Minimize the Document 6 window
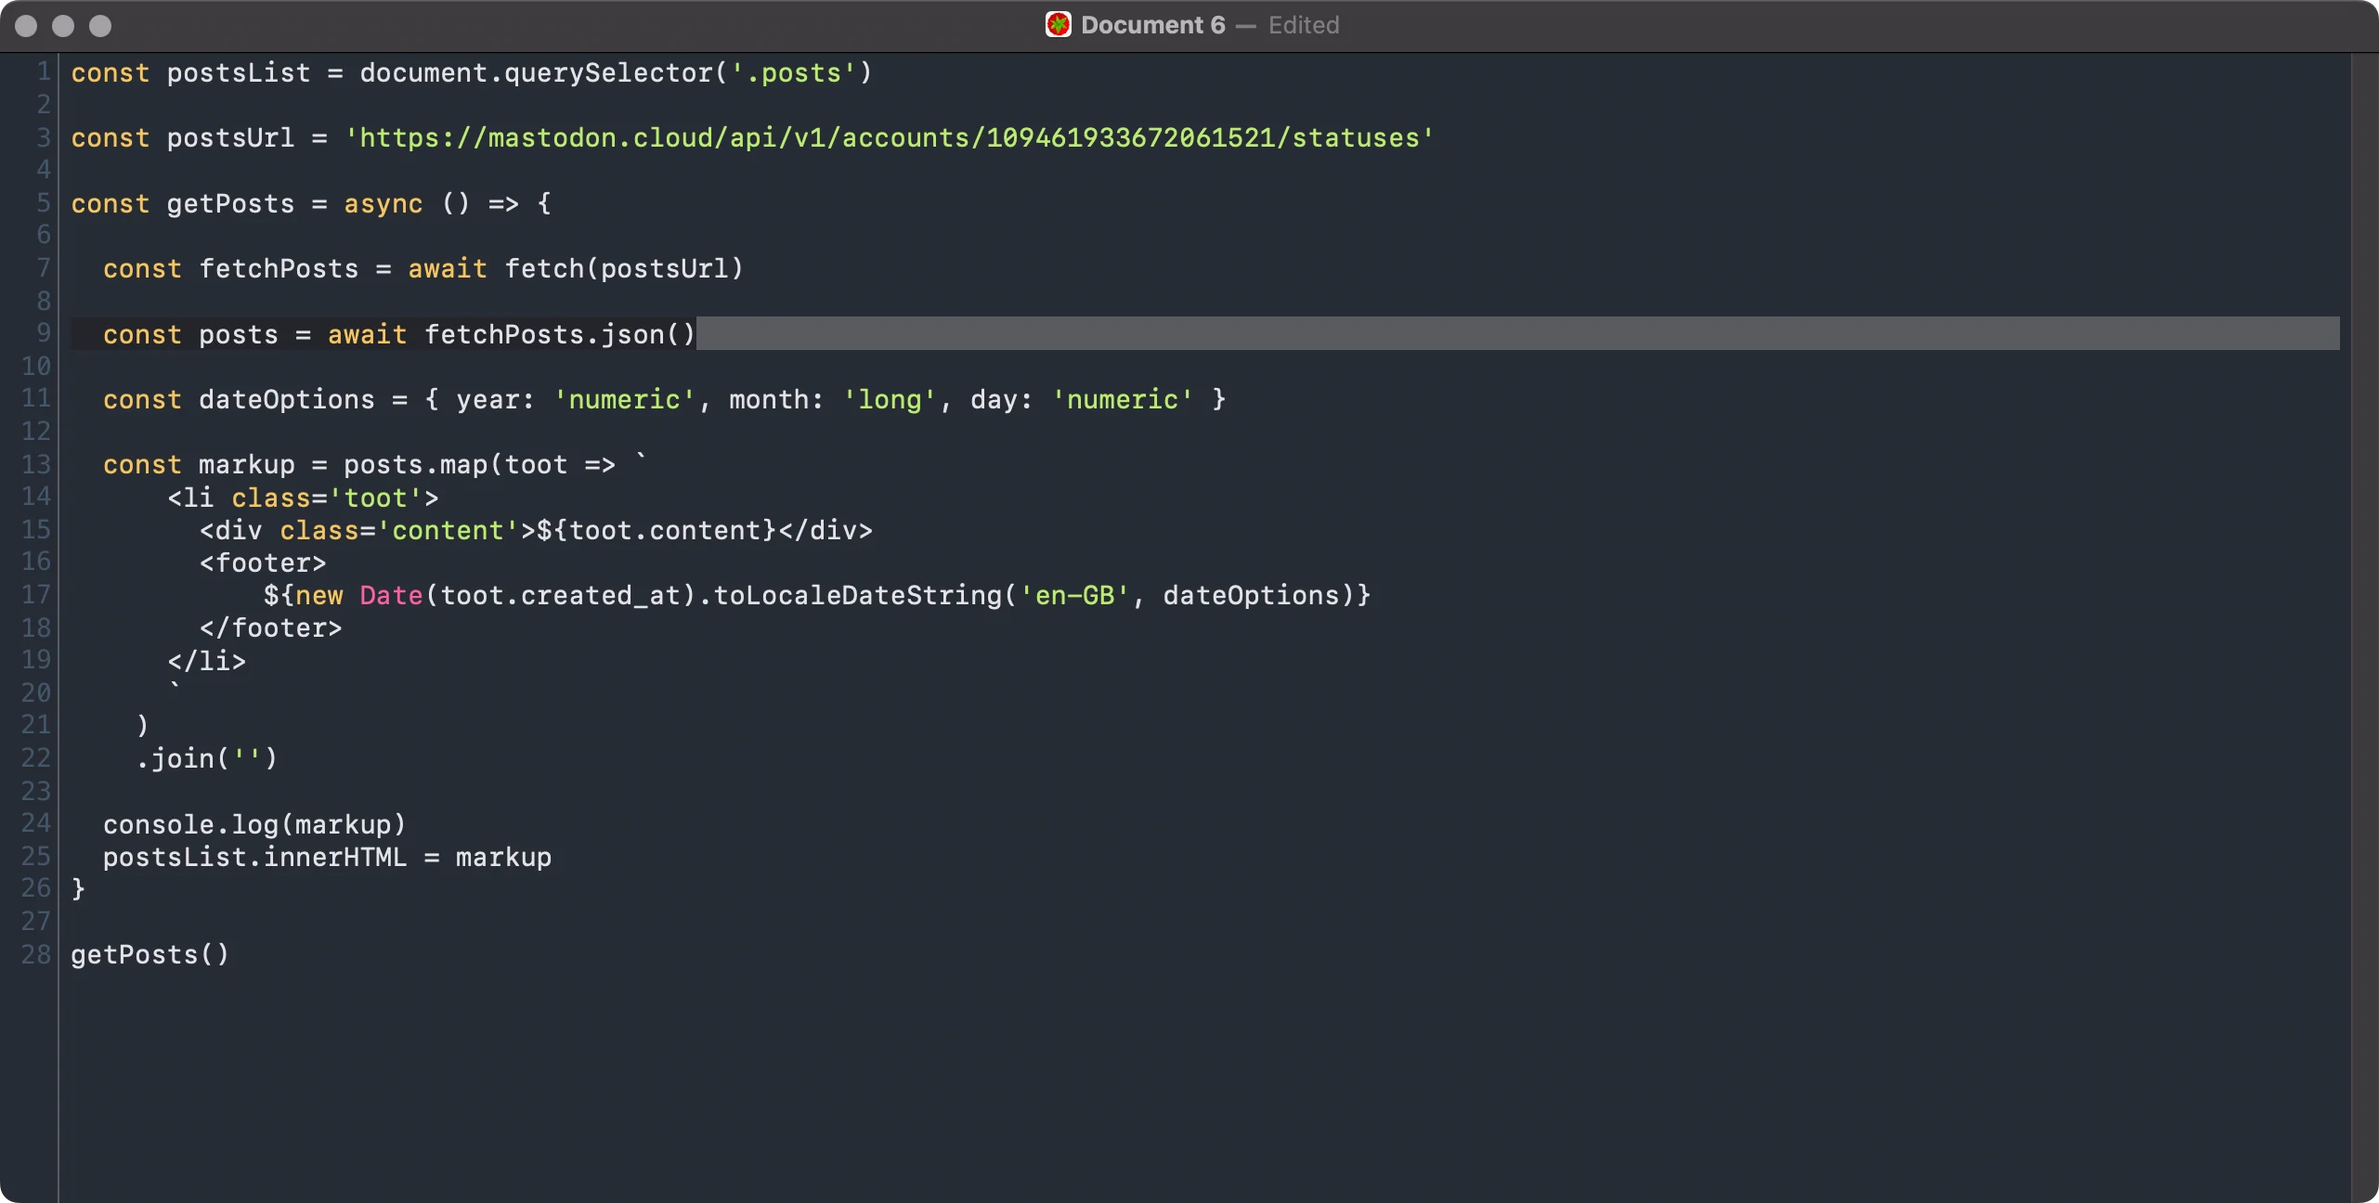Screen dimensions: 2379x1203 [x=63, y=26]
